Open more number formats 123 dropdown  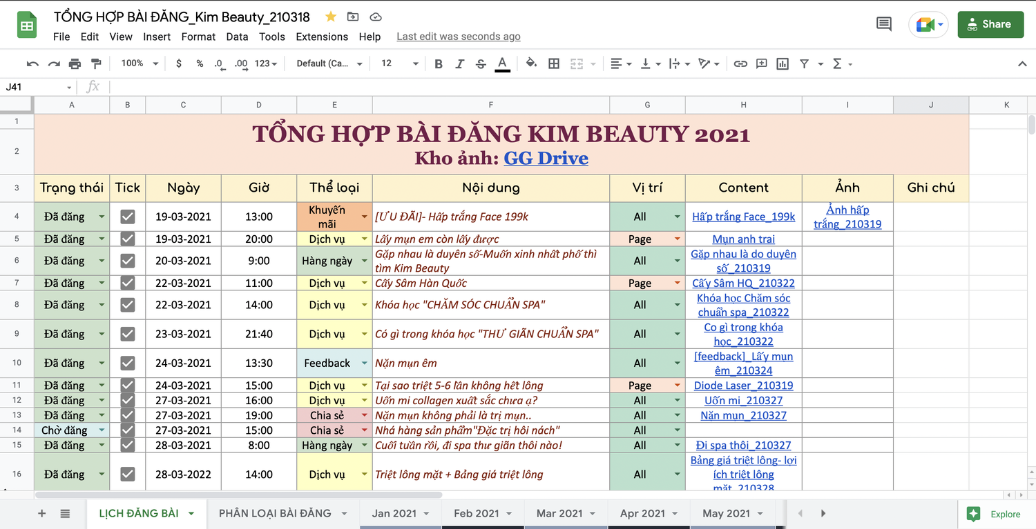tap(266, 63)
